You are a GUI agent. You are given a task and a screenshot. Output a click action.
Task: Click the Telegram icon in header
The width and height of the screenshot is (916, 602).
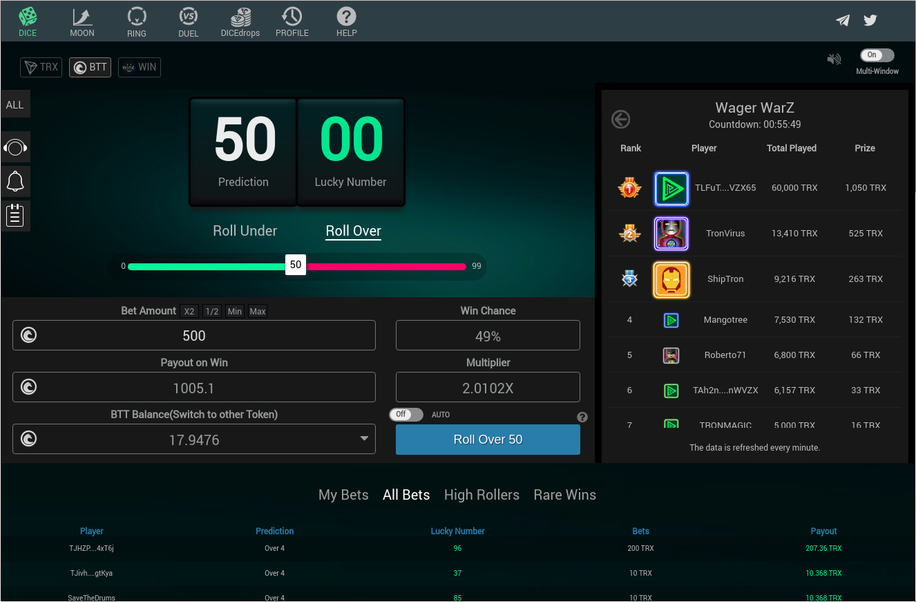pos(843,20)
